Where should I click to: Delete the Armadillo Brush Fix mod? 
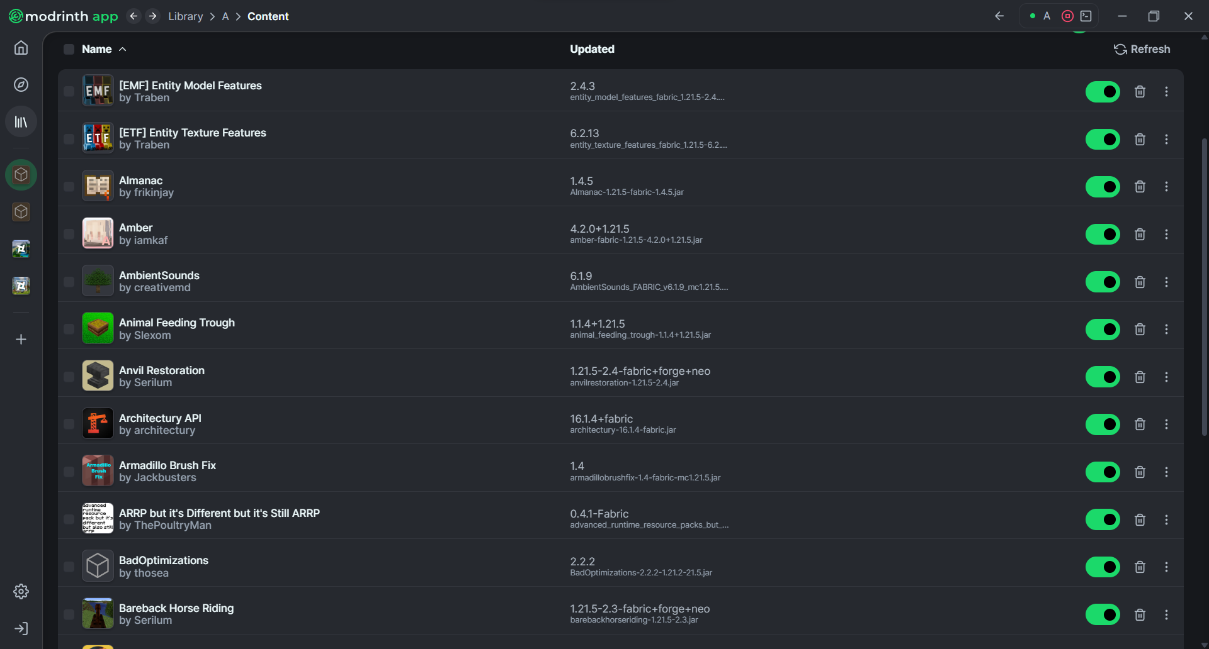(x=1140, y=472)
